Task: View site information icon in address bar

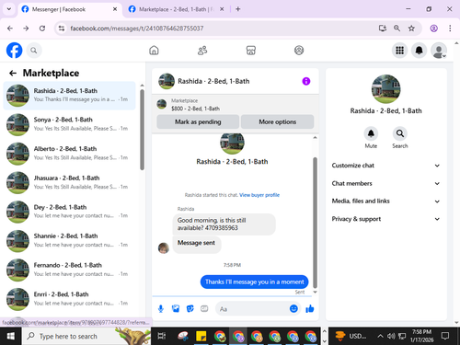Action: (62, 29)
